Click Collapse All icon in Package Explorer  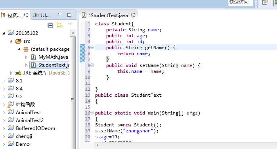tap(50, 25)
